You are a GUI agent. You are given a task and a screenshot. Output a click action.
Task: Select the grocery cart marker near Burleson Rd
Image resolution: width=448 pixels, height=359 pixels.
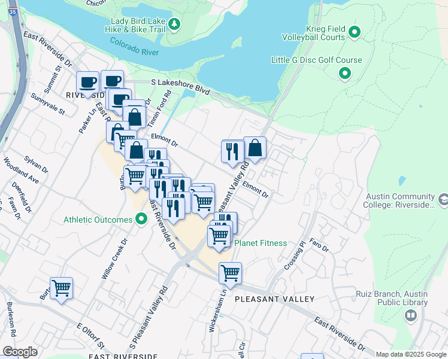[61, 289]
